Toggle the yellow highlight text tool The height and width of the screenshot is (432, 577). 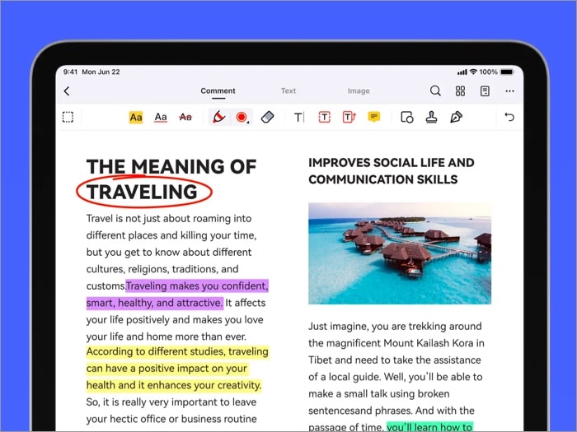(x=136, y=118)
